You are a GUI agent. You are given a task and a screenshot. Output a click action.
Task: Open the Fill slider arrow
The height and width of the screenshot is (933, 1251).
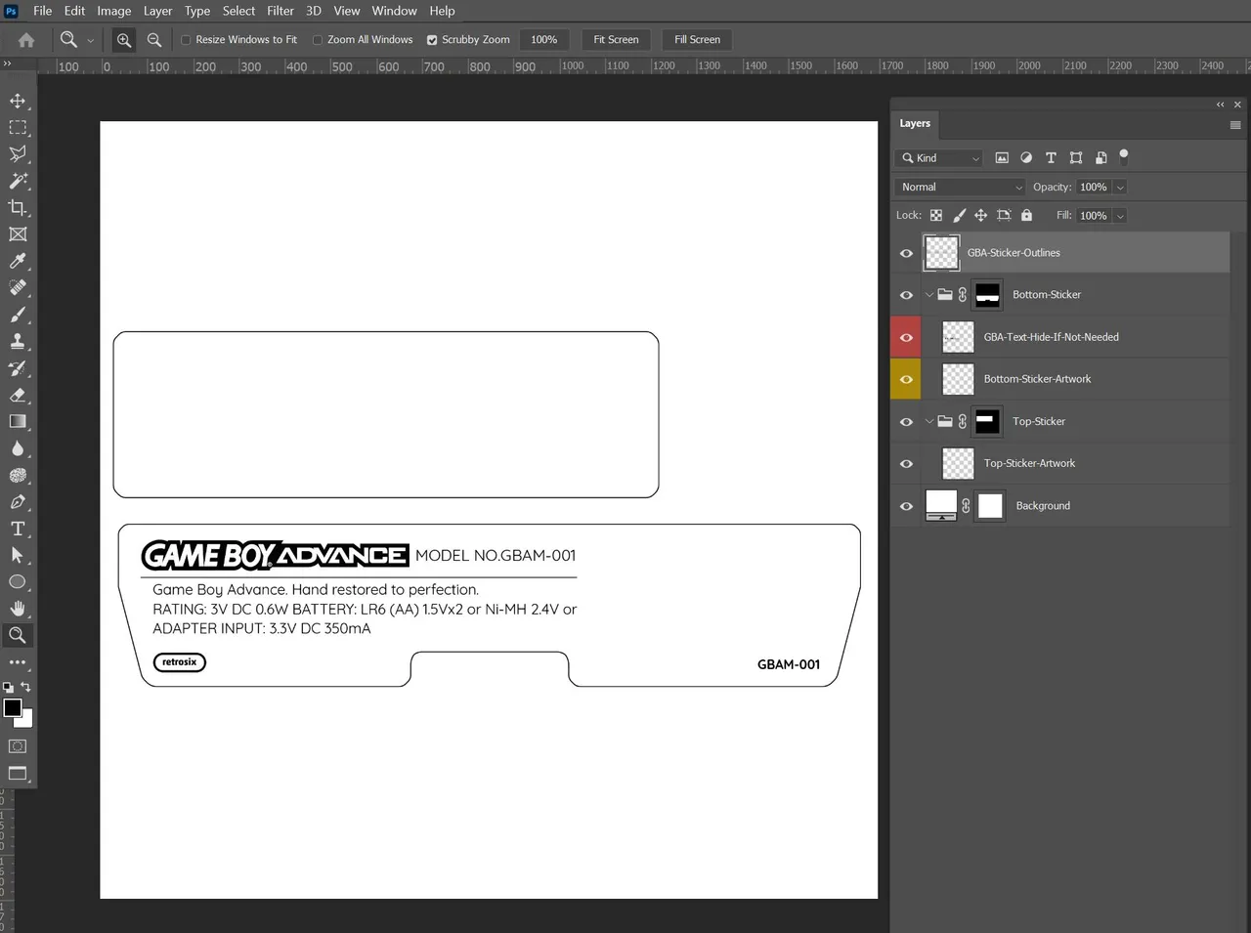tap(1120, 216)
